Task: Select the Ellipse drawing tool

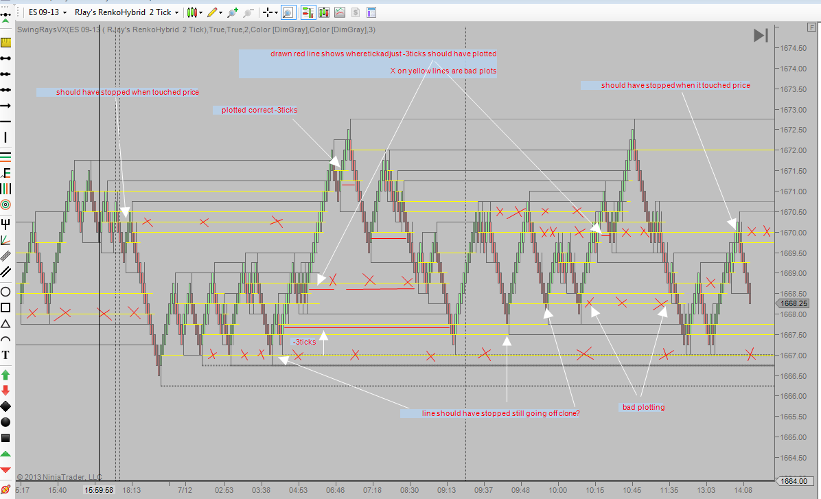Action: click(x=5, y=292)
